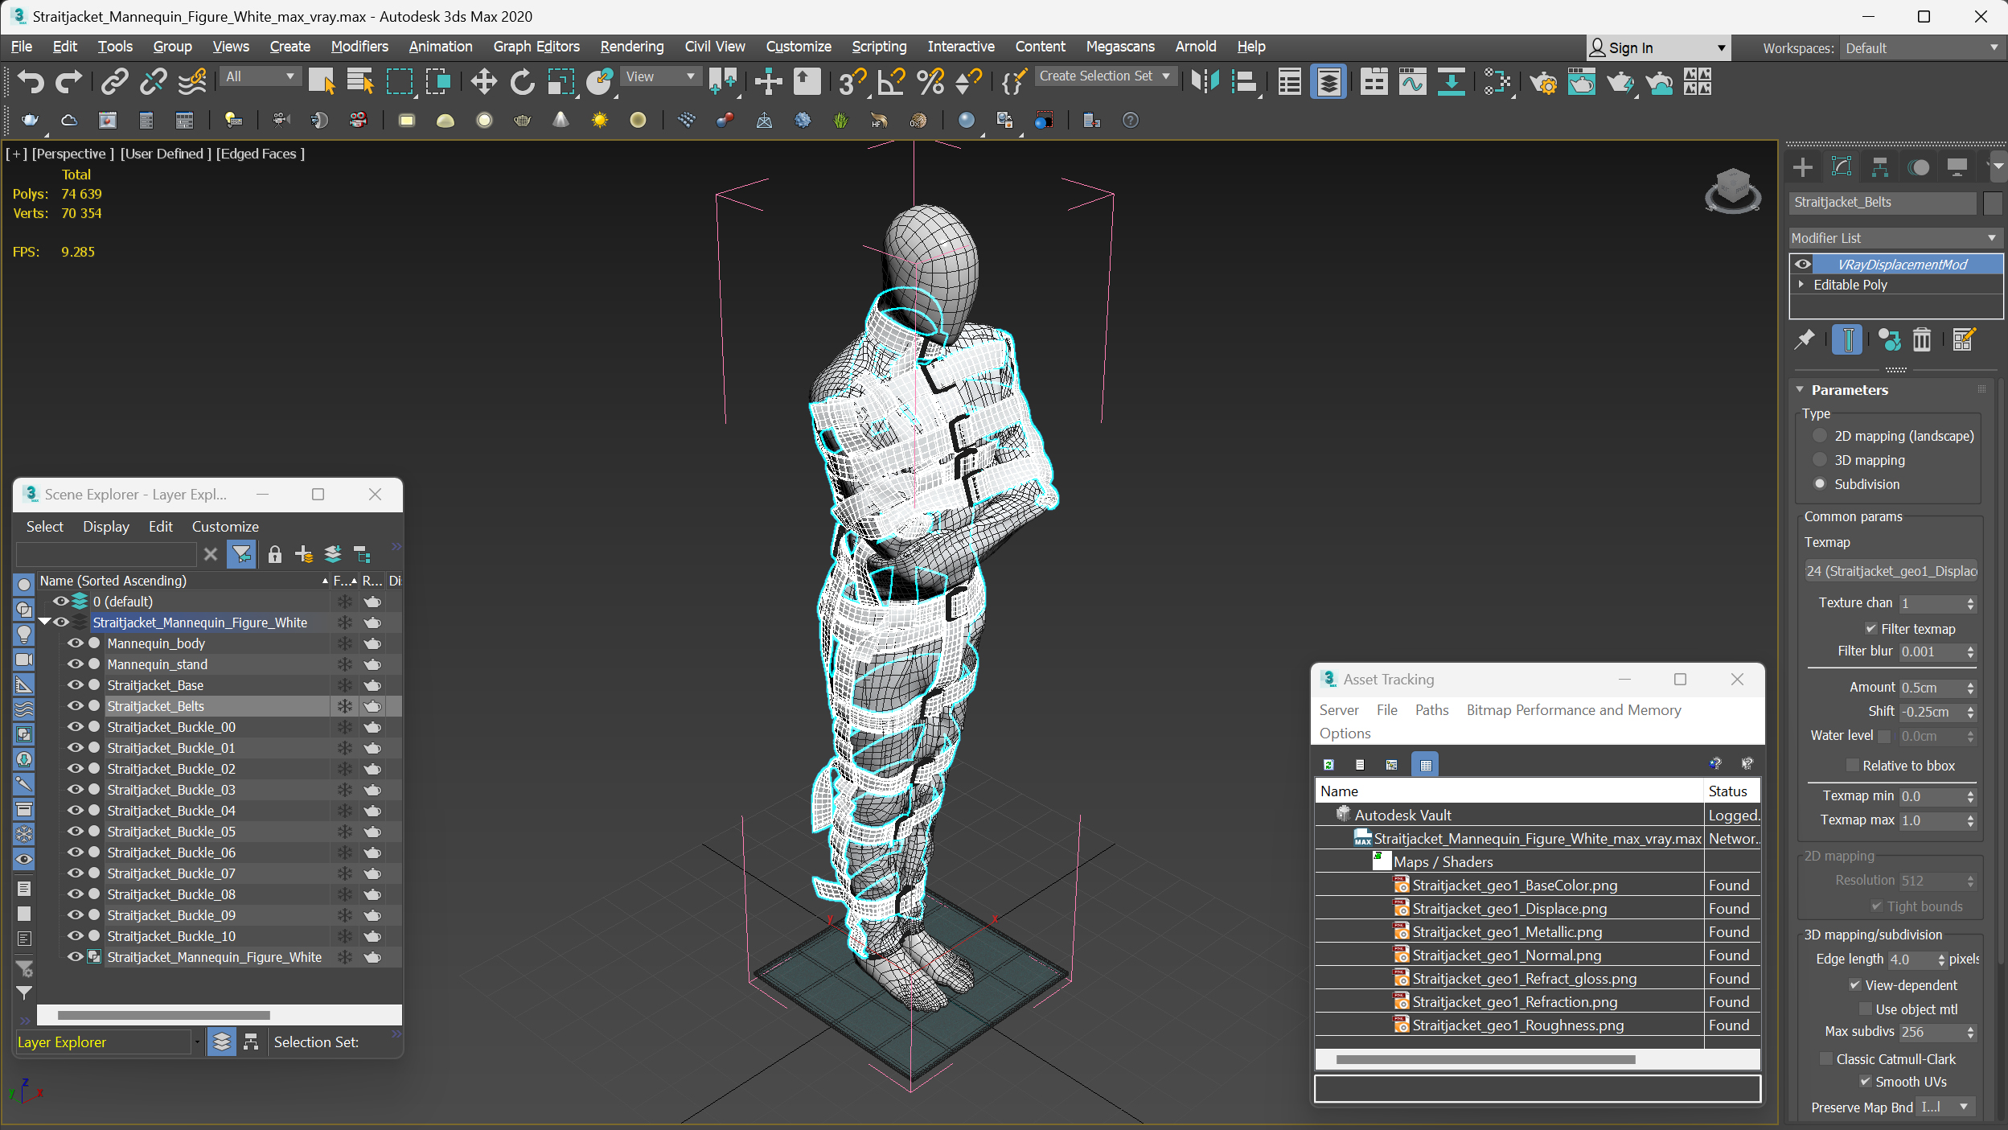2008x1130 pixels.
Task: Expand the Editable Poly stack entry
Action: 1801,284
